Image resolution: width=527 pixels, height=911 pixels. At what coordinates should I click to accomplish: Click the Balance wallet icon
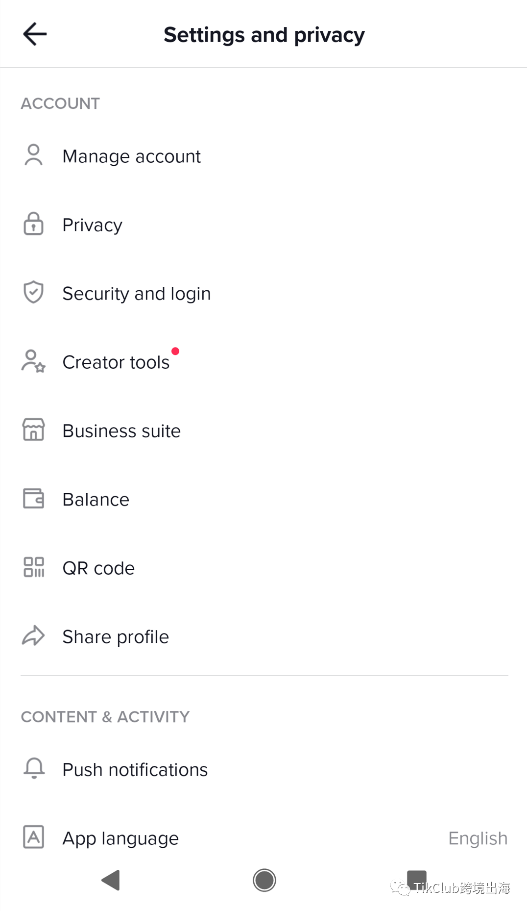tap(33, 499)
